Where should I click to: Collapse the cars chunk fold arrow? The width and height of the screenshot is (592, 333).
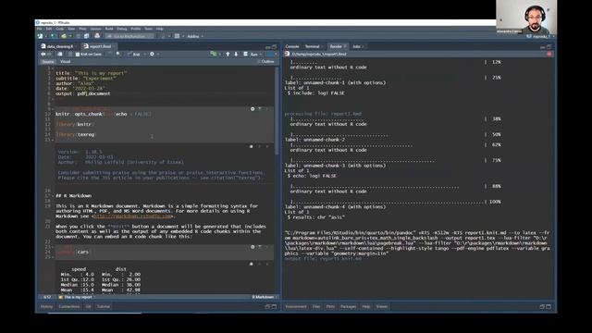point(53,247)
